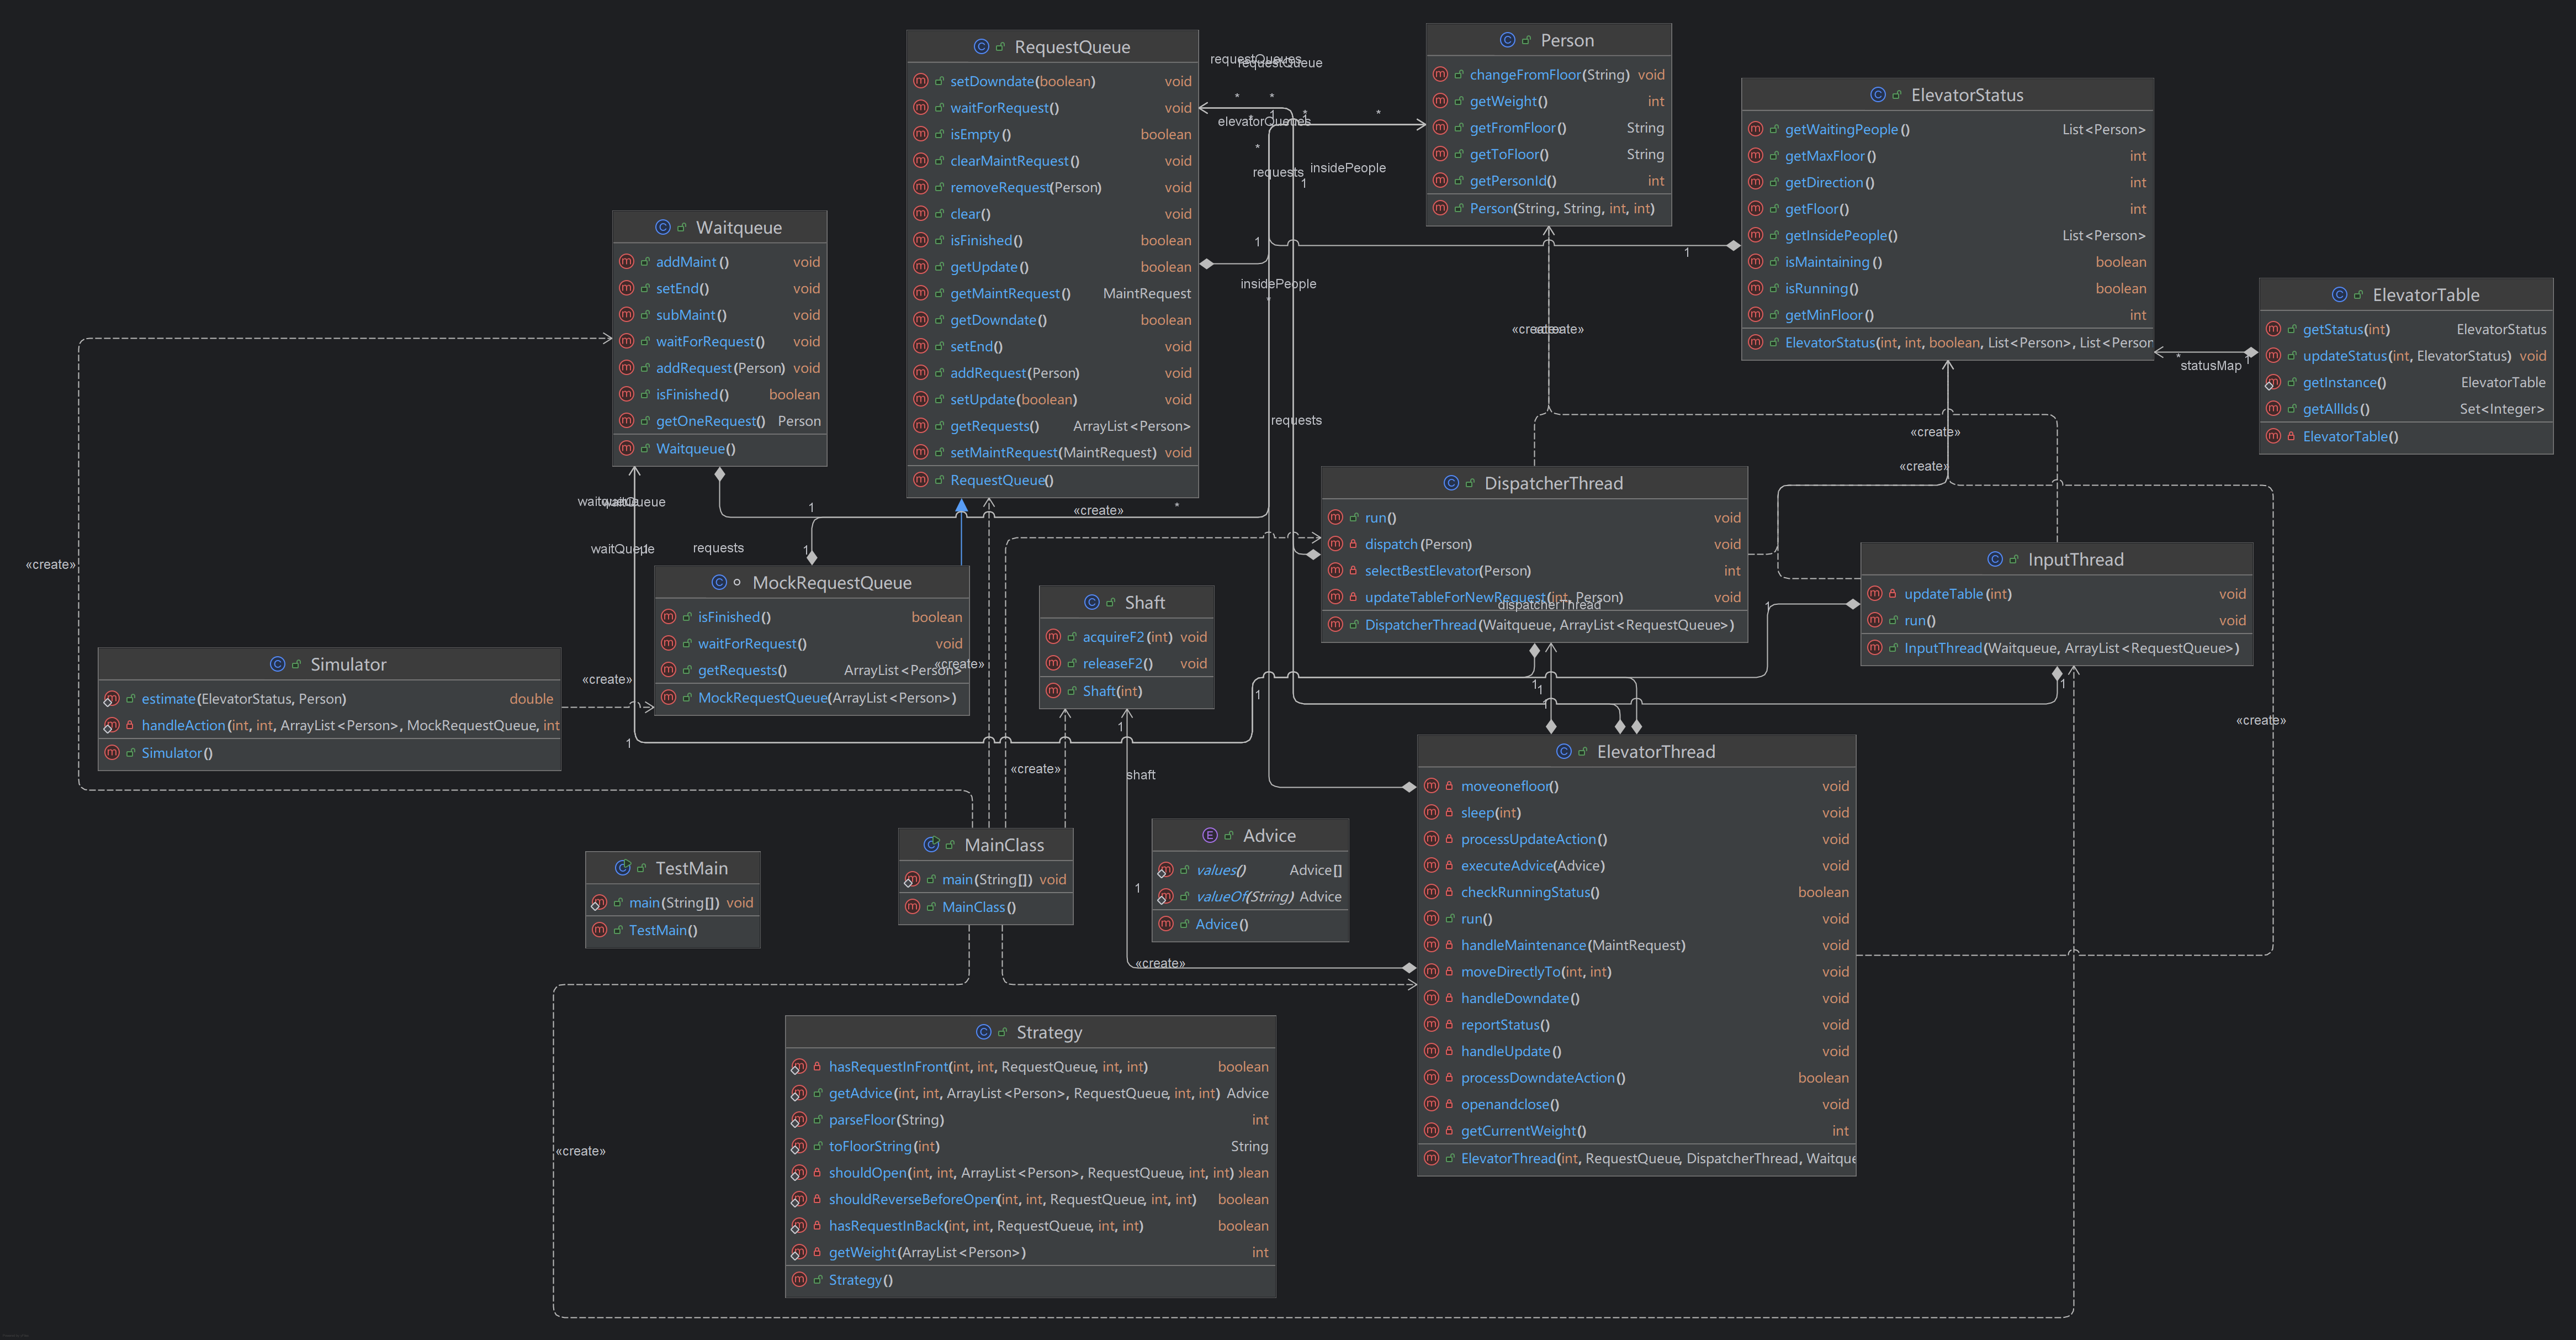2576x1340 pixels.
Task: Click the class icon beside ElevatorThread title
Action: point(1564,752)
